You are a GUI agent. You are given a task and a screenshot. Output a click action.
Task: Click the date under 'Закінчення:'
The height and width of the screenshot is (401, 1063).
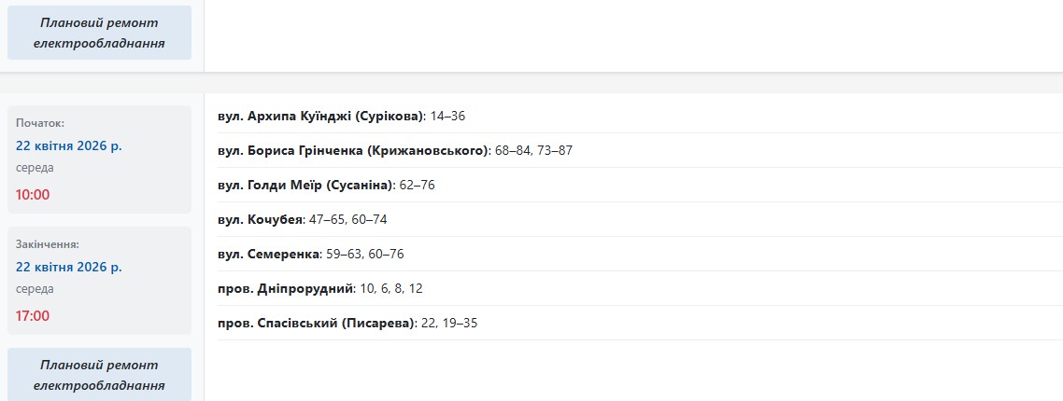(x=69, y=267)
